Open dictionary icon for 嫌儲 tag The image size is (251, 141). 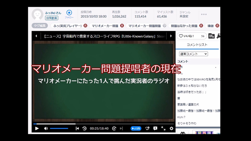[217, 26]
